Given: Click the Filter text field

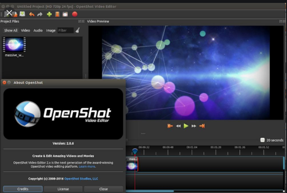Looking at the screenshot, I should [66, 30].
